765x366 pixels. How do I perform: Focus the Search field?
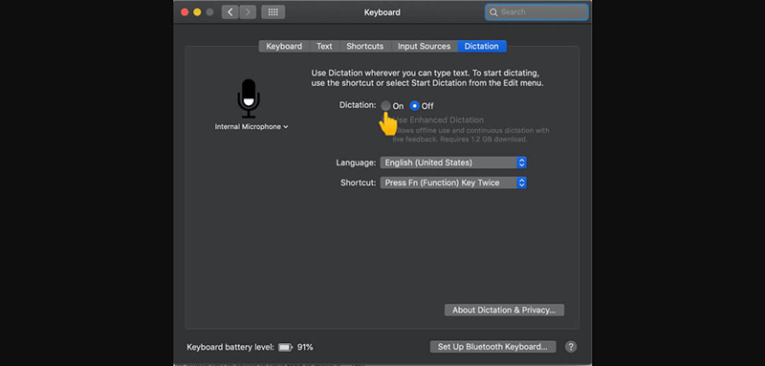pos(536,12)
